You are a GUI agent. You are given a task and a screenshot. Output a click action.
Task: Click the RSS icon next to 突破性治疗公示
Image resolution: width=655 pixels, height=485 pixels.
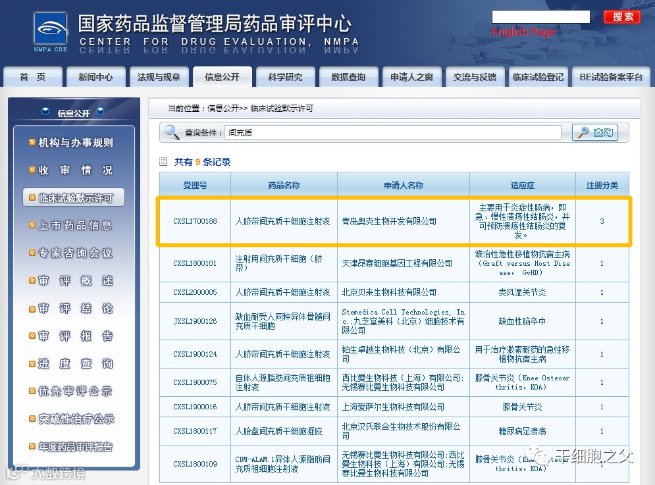(x=32, y=419)
